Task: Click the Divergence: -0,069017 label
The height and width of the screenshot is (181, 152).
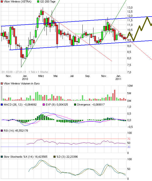Action: click(91, 105)
